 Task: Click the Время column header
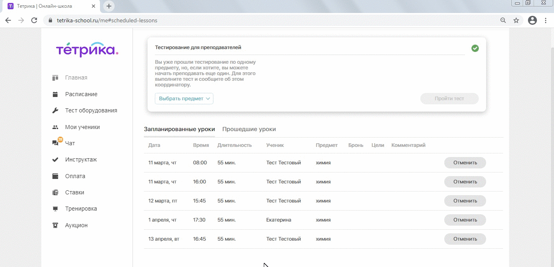201,145
